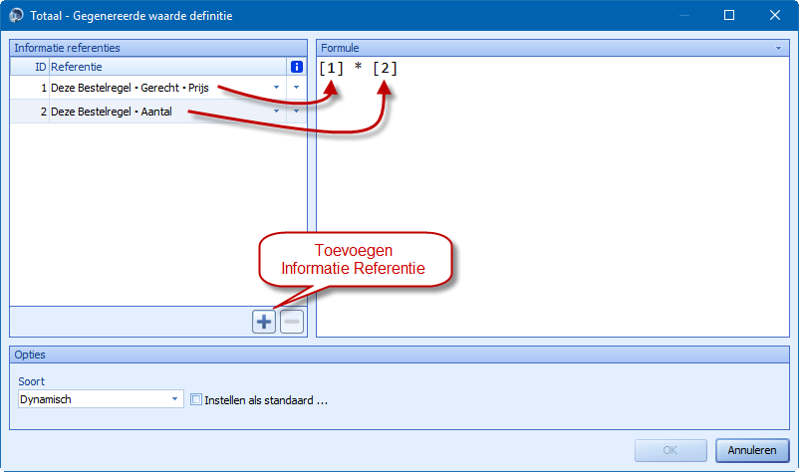Click the plus icon to add information reference
Screen dimensions: 799x472
click(264, 322)
